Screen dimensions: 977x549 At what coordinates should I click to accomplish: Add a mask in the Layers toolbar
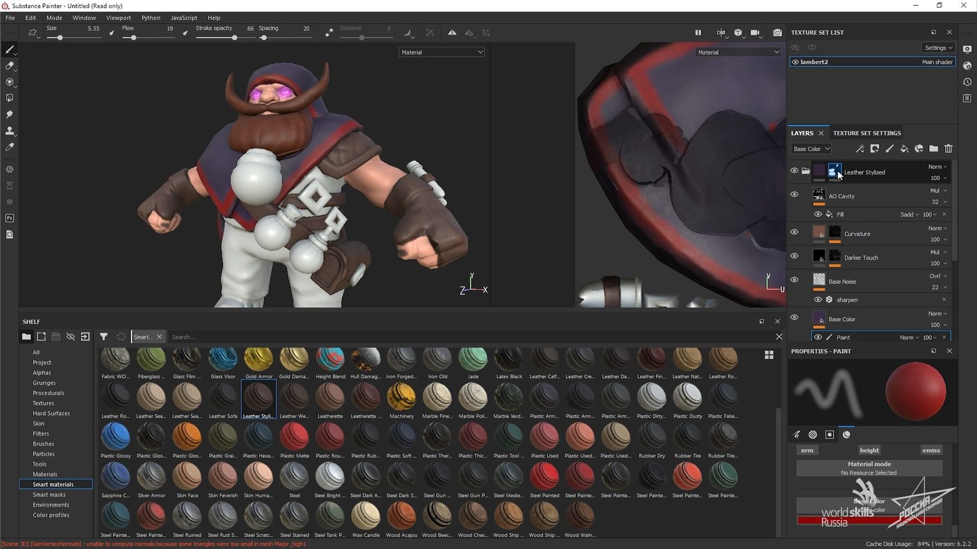(x=875, y=149)
